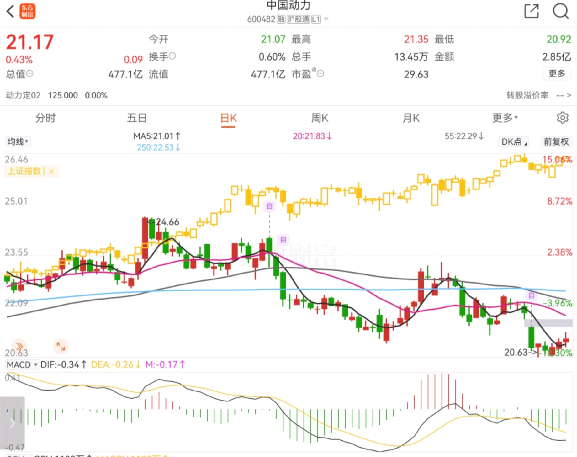Tap the 更多 button in quote panel
The height and width of the screenshot is (457, 577).
click(x=557, y=74)
